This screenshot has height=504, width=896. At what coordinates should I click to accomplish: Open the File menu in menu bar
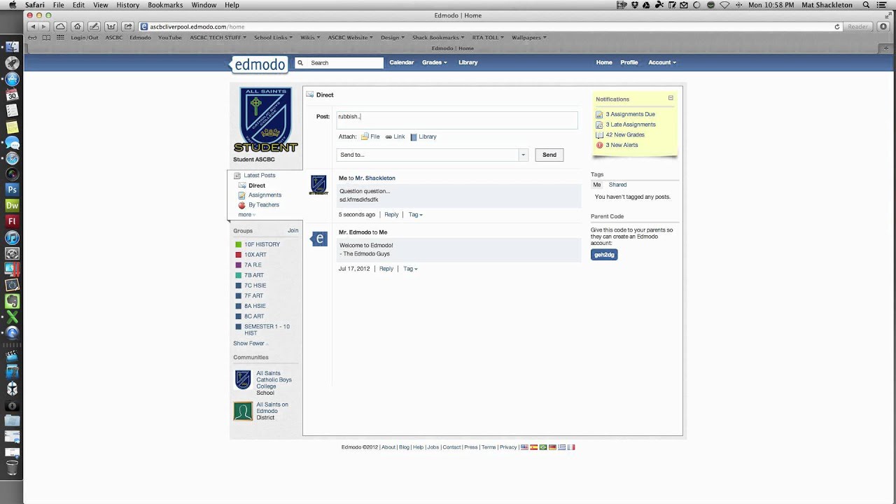tap(59, 5)
